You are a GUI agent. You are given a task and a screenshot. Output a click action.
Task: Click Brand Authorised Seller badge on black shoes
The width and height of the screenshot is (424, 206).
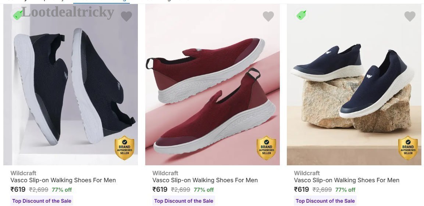(124, 148)
